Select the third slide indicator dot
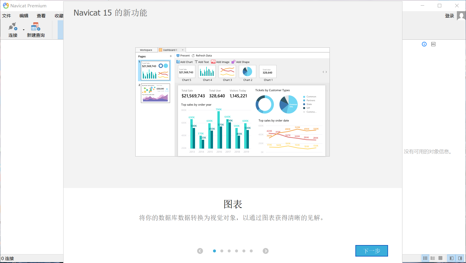 (x=229, y=251)
